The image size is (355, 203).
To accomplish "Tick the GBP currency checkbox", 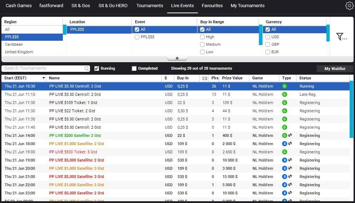I will click(267, 44).
